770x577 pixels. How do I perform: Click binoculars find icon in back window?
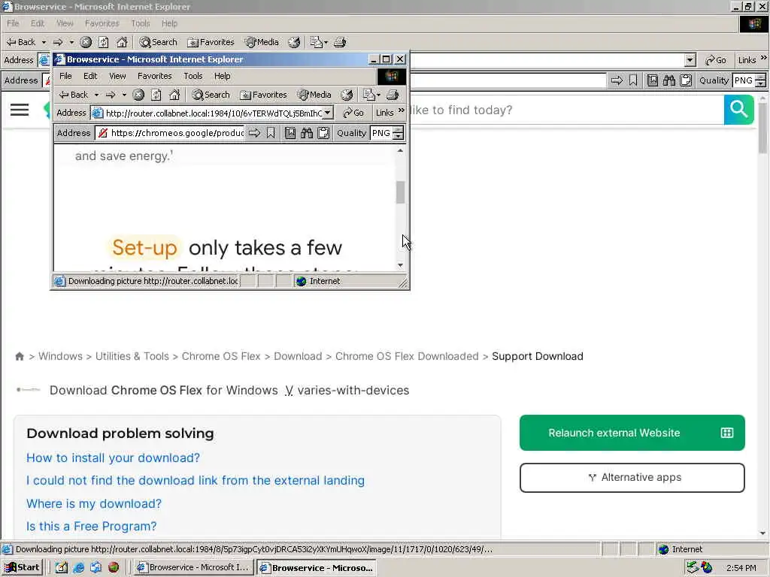coord(669,80)
